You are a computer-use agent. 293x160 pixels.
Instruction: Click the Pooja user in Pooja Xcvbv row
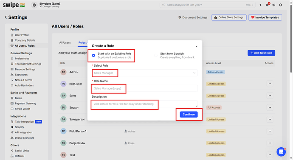[x=130, y=143]
